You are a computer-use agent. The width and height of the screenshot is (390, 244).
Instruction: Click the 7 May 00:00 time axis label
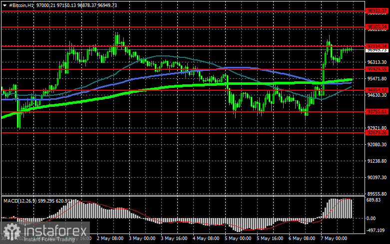(x=334, y=239)
